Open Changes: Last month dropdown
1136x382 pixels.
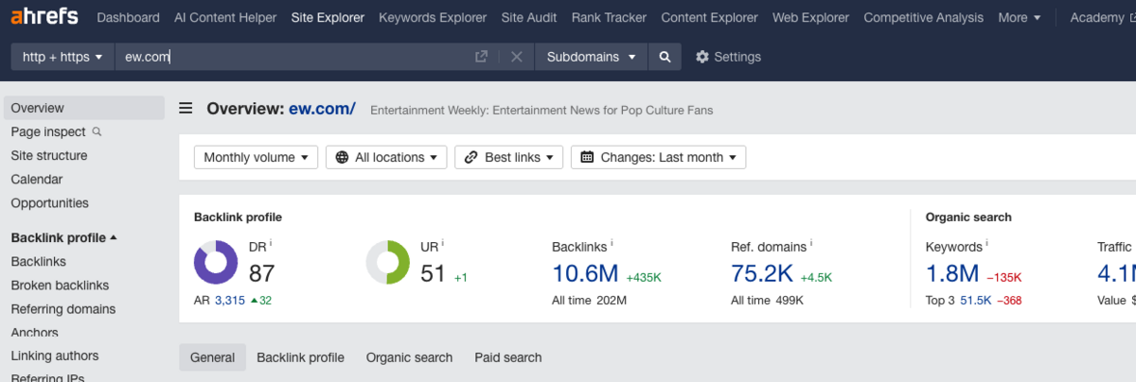pos(658,157)
